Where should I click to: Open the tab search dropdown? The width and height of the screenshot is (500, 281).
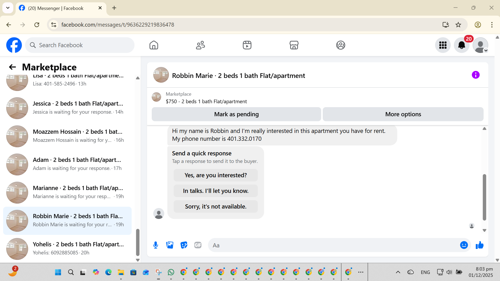tap(8, 8)
